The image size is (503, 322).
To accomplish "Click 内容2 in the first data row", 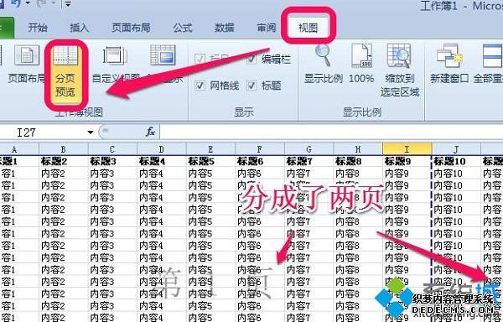I will pos(64,174).
